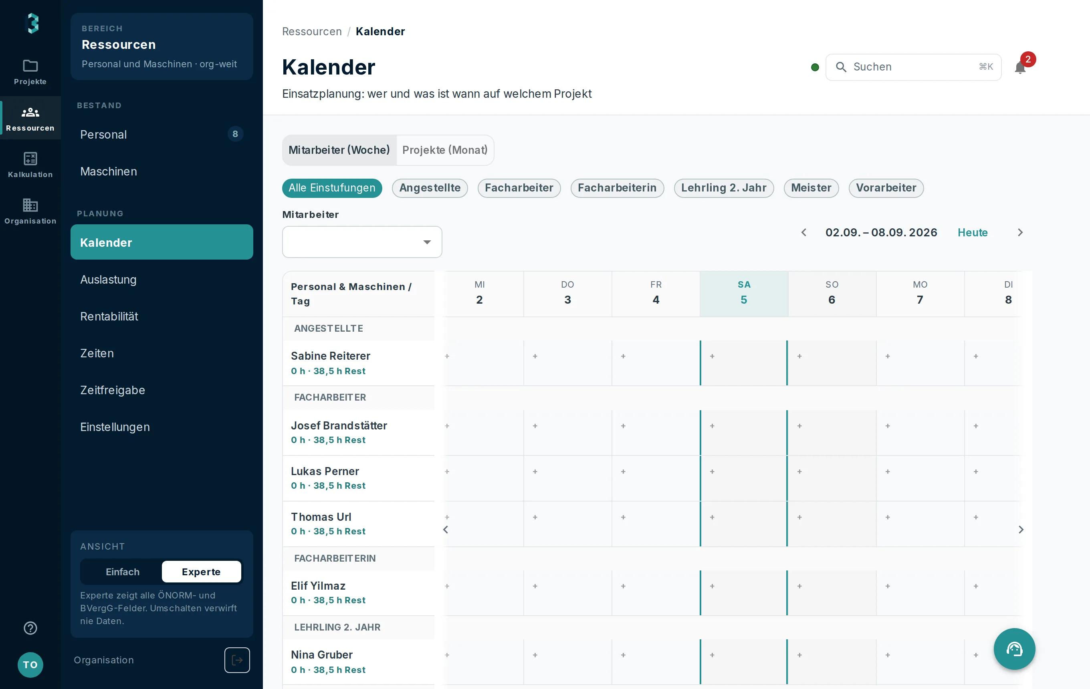Screen dimensions: 1090x689
Task: Jump to today with Heute
Action: click(x=972, y=232)
